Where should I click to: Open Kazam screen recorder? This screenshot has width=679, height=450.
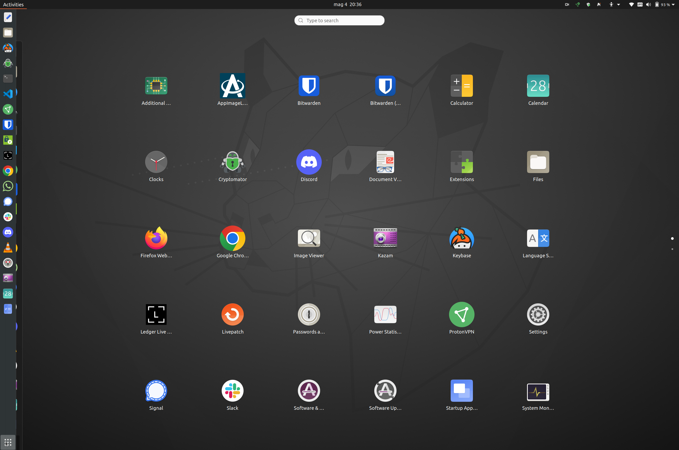385,238
